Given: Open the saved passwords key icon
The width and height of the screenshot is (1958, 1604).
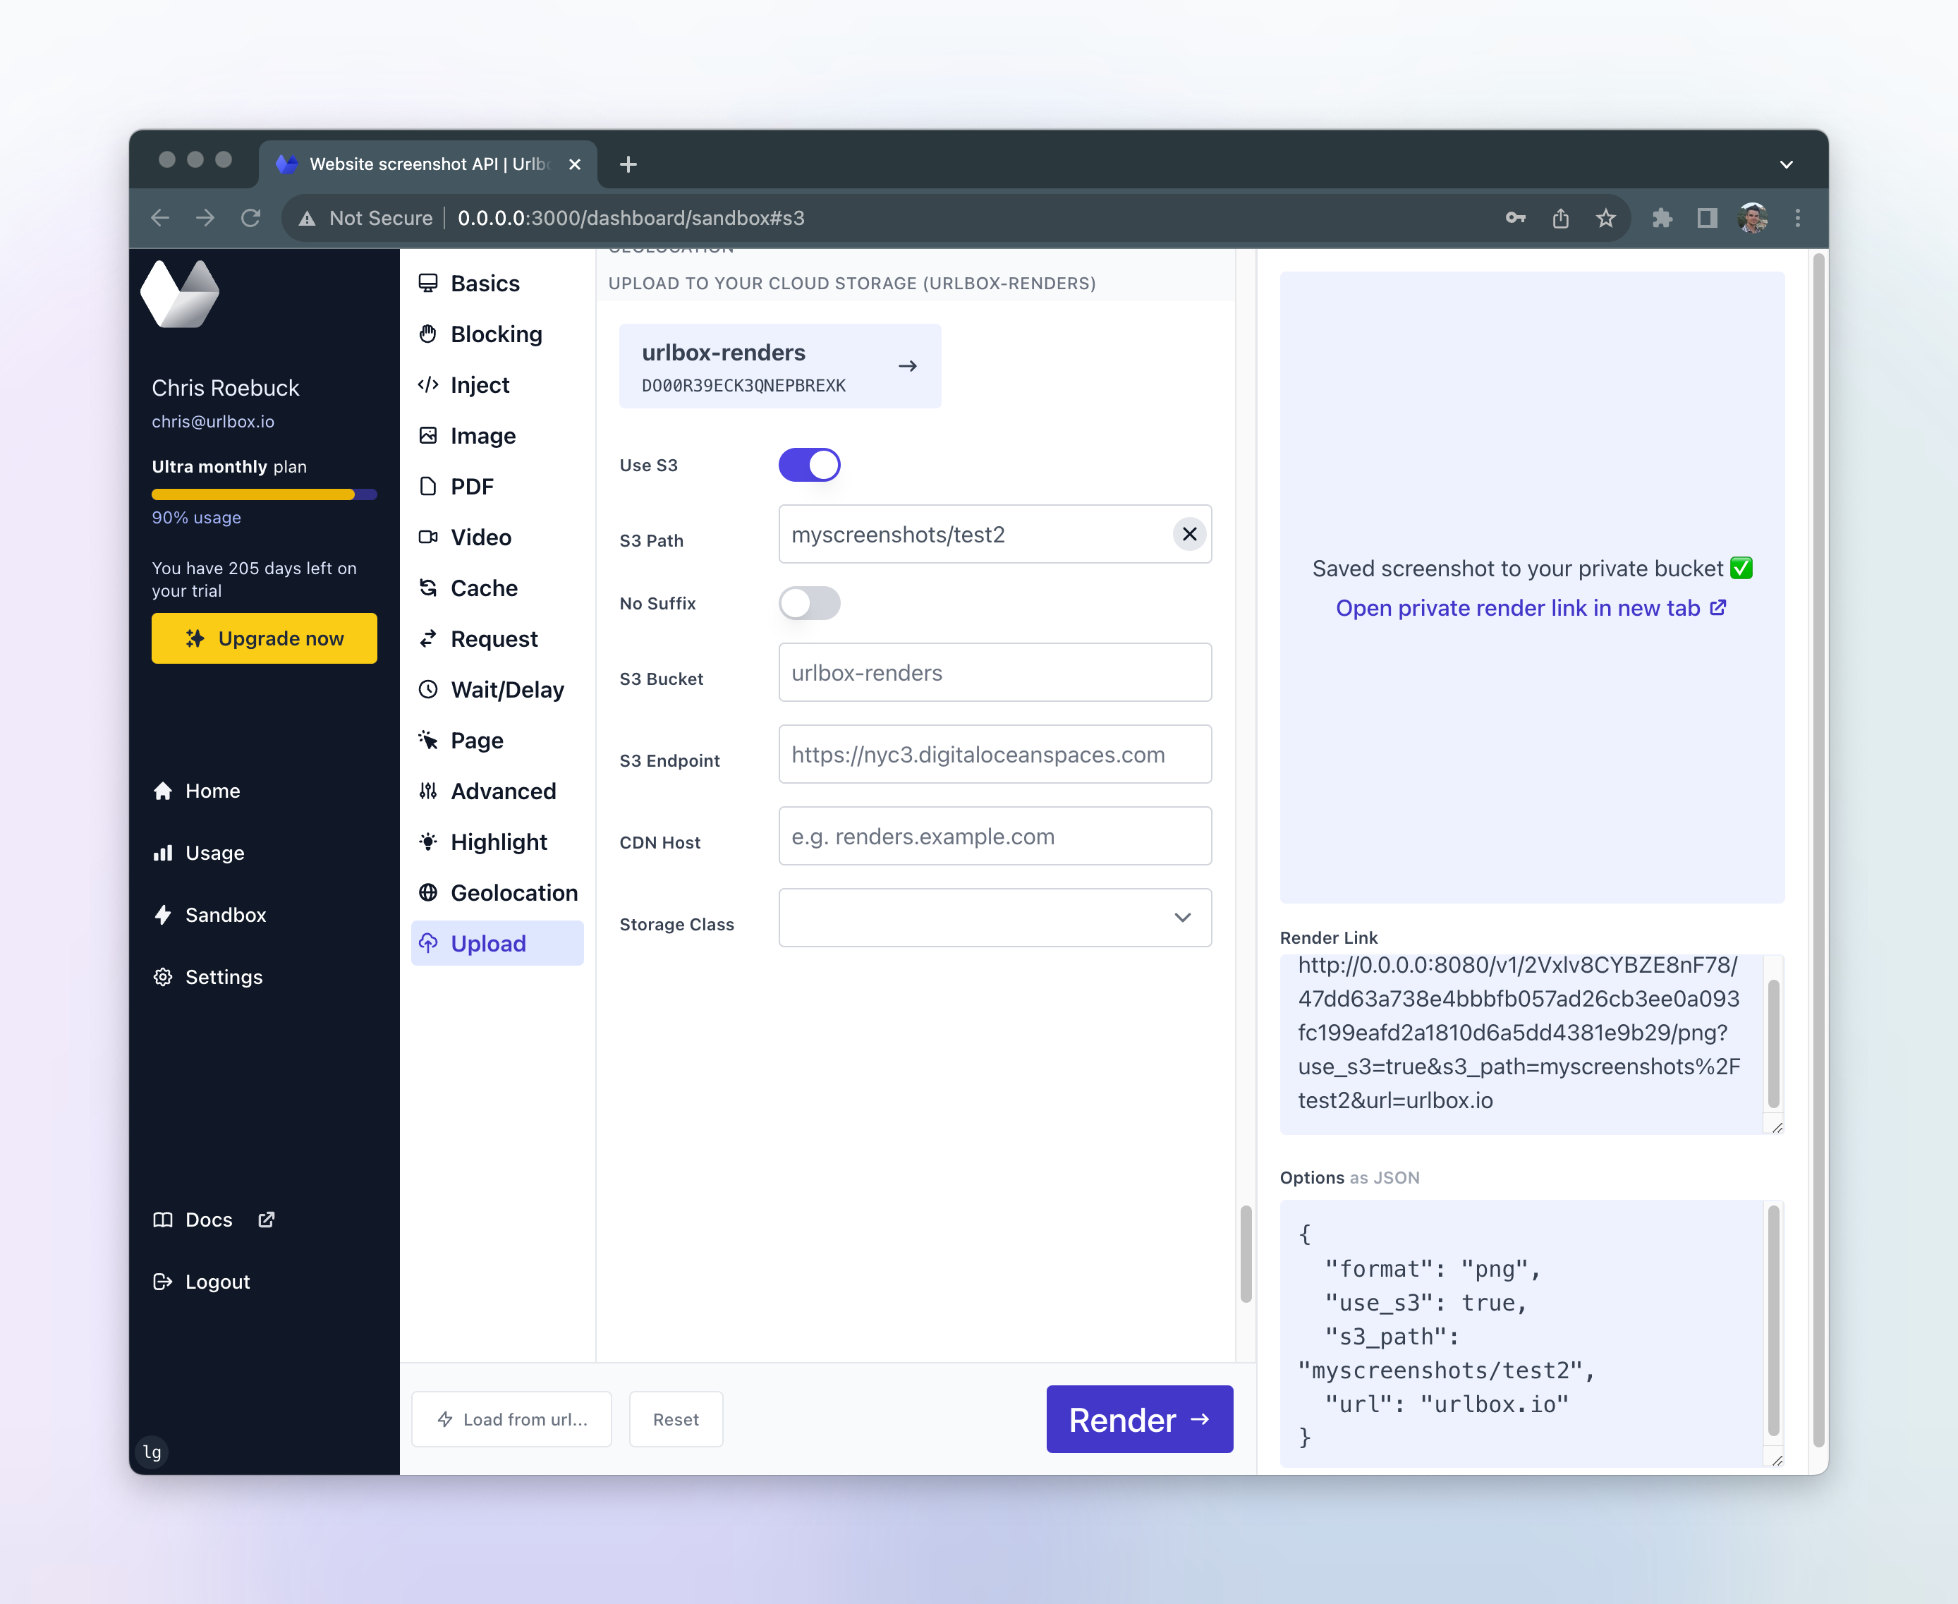Looking at the screenshot, I should (x=1515, y=218).
